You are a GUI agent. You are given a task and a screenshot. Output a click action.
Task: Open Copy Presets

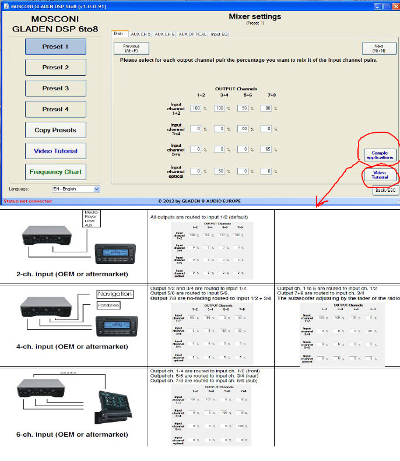[x=55, y=130]
